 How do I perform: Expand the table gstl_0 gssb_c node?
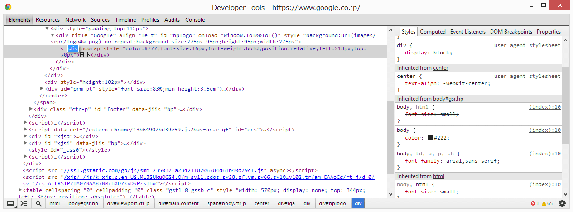click(x=20, y=190)
